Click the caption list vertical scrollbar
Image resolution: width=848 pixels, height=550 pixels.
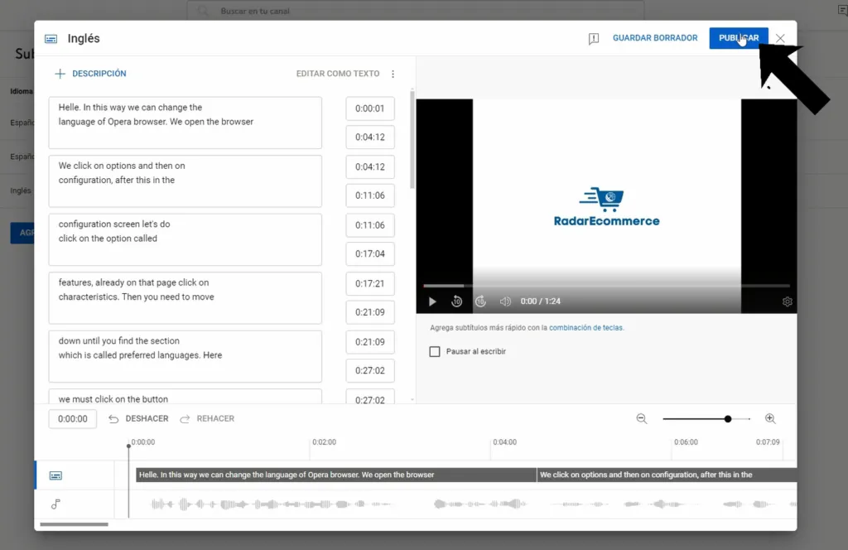coord(412,139)
